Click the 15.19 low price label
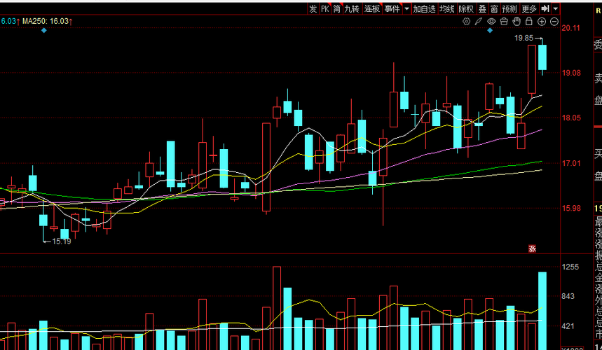 pyautogui.click(x=62, y=241)
